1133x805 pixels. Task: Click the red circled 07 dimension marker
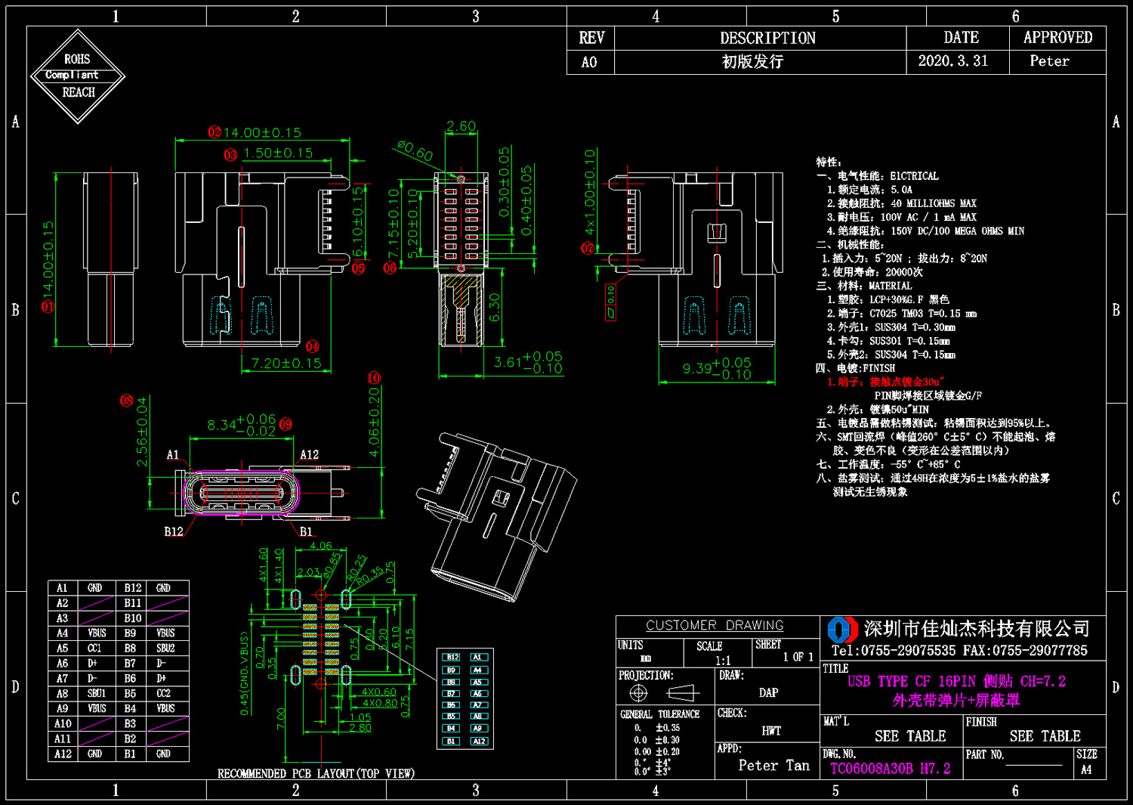pos(588,248)
